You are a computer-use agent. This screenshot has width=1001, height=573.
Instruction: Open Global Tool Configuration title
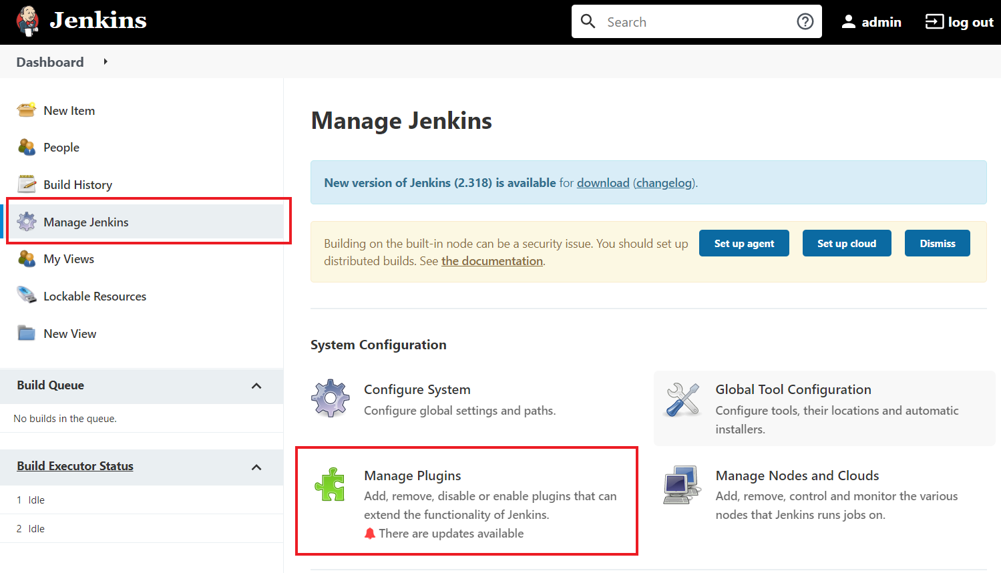[793, 389]
